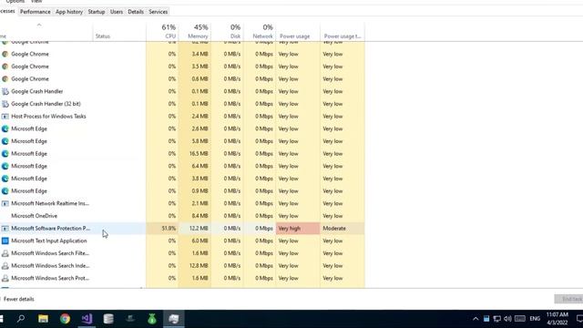Image resolution: width=583 pixels, height=328 pixels.
Task: Switch to the App history tab
Action: 69,12
